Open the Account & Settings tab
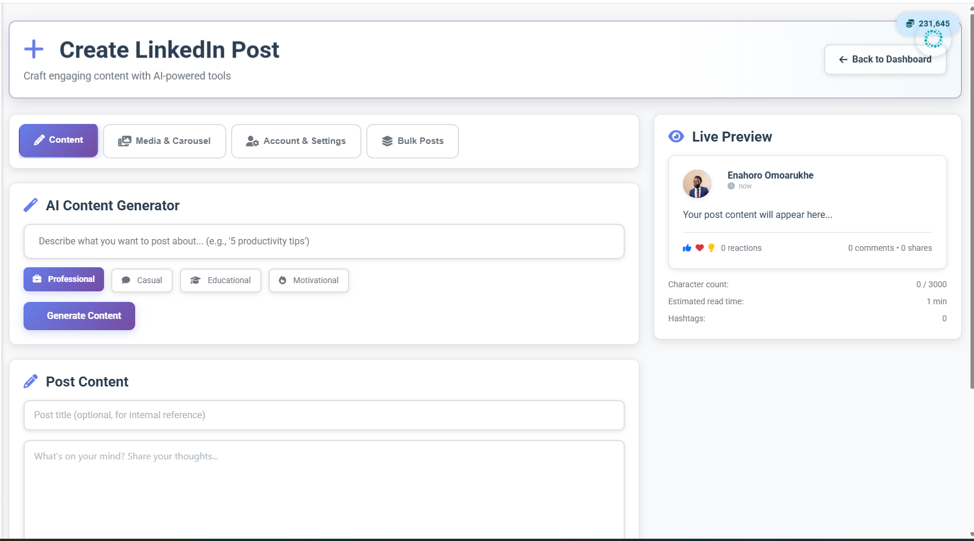Image resolution: width=974 pixels, height=541 pixels. pyautogui.click(x=296, y=141)
